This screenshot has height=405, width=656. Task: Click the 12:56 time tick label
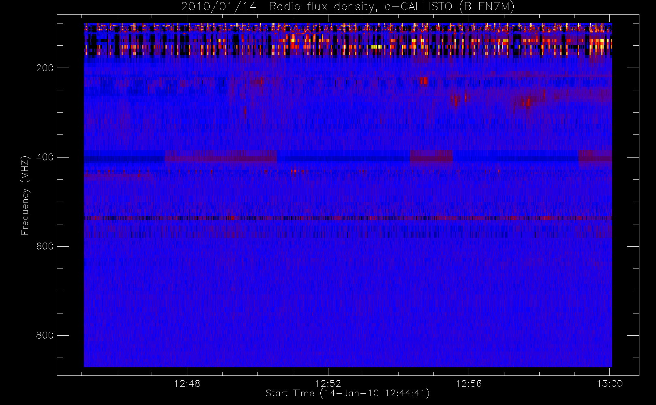pyautogui.click(x=469, y=384)
